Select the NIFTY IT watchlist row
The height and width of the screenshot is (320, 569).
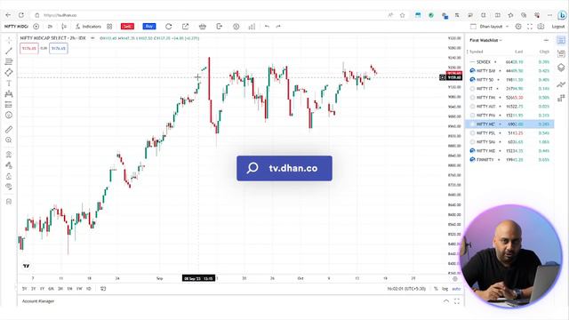[x=509, y=89]
